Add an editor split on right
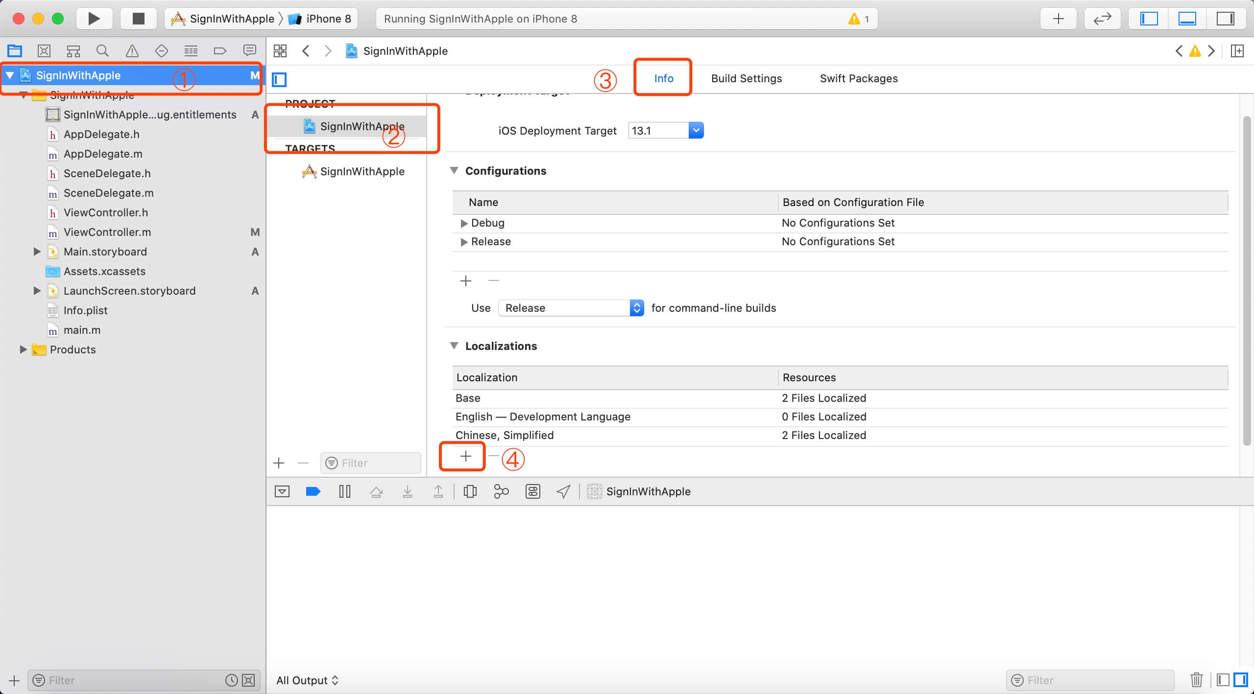The image size is (1254, 694). point(1237,51)
